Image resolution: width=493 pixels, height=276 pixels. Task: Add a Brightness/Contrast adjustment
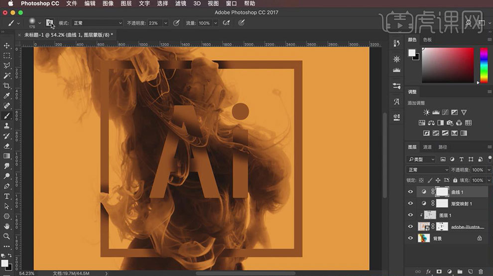point(426,113)
